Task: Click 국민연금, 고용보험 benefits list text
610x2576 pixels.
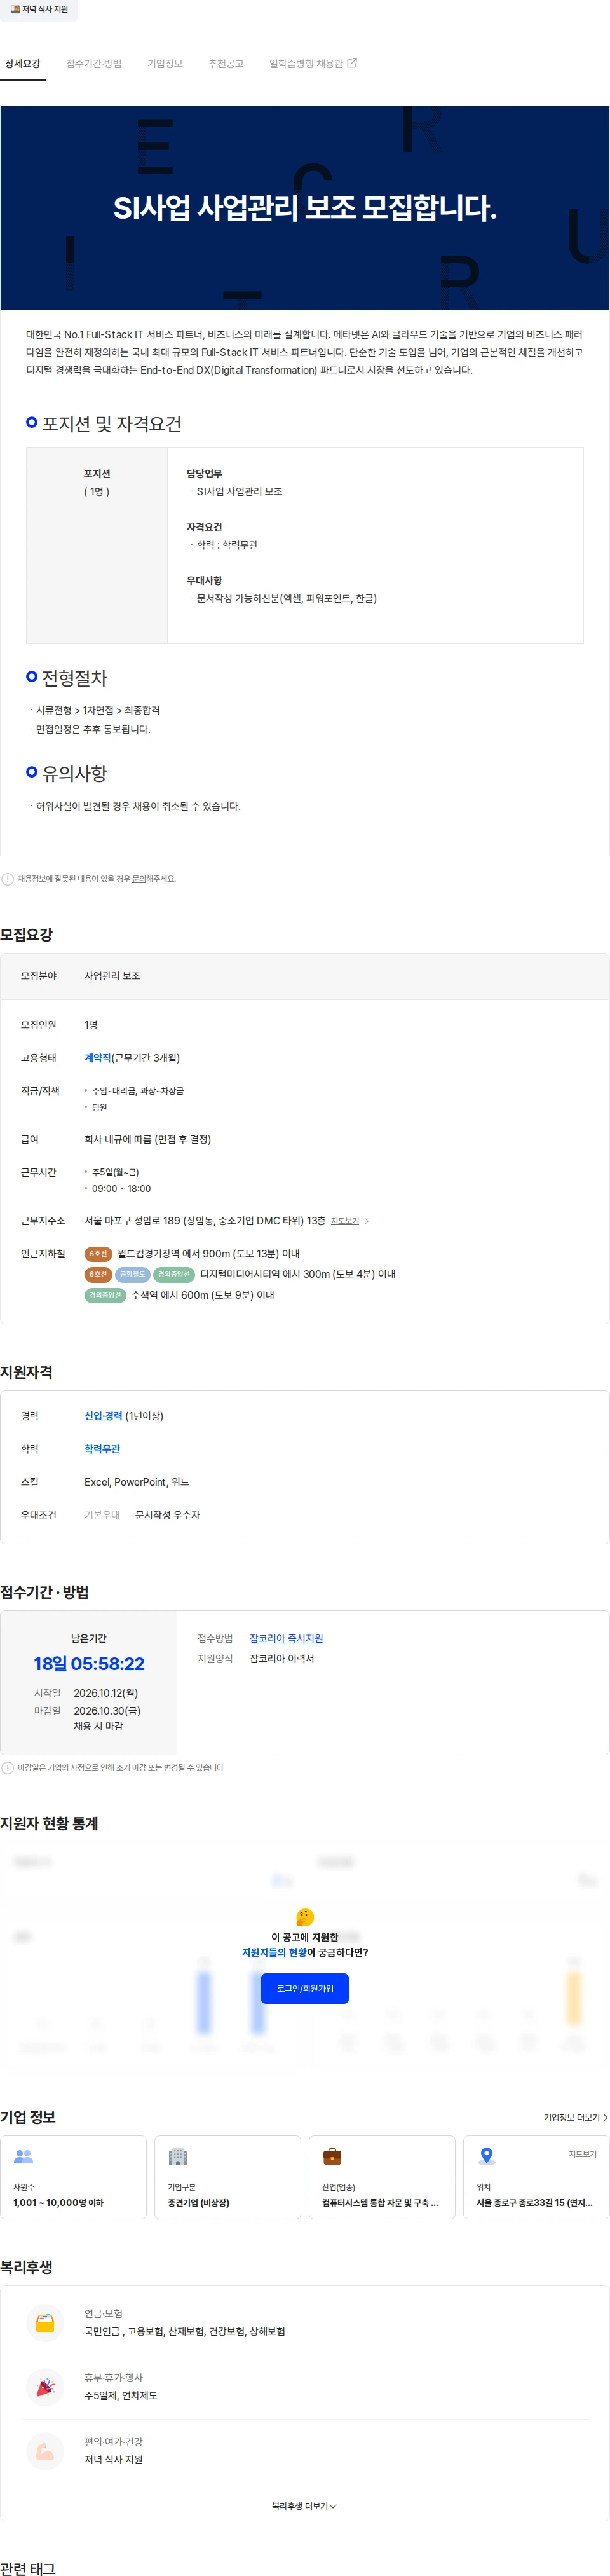Action: [x=185, y=2331]
